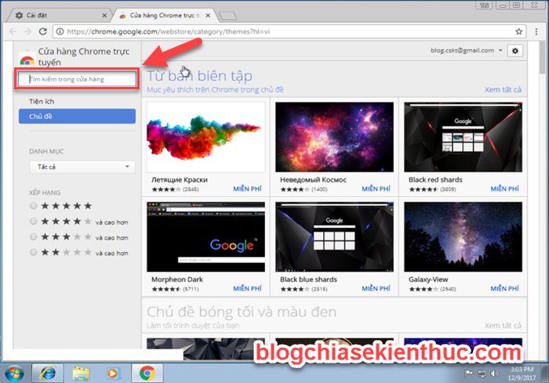Open the Летящие Краски theme thumbnail

[205, 137]
